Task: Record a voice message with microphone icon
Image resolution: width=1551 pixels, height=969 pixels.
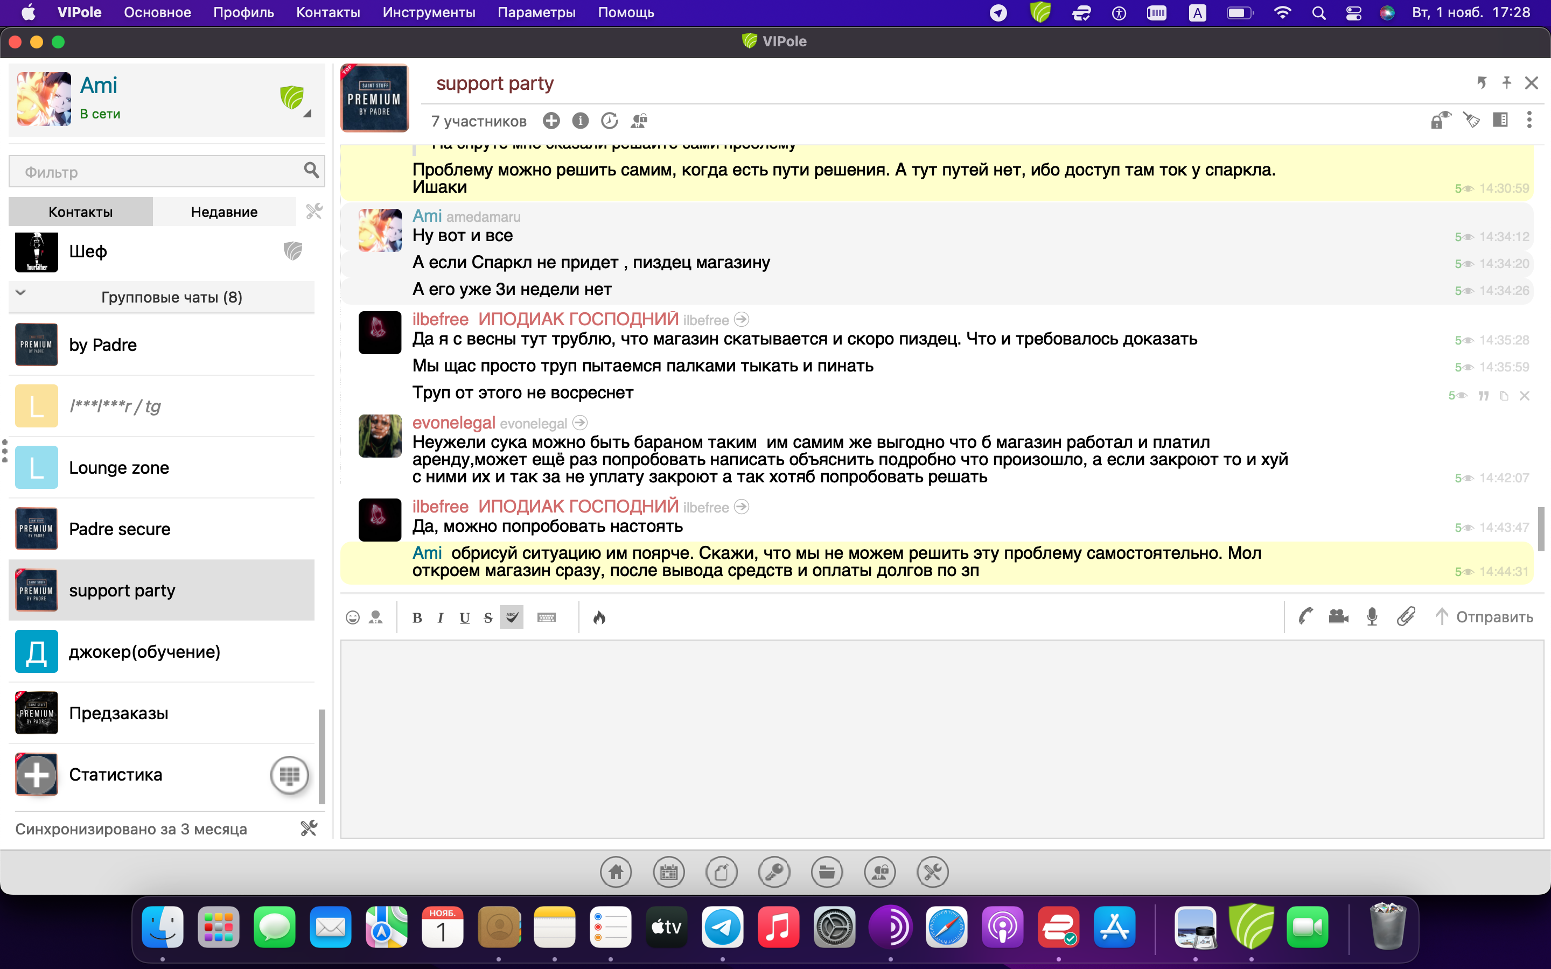Action: click(1372, 616)
